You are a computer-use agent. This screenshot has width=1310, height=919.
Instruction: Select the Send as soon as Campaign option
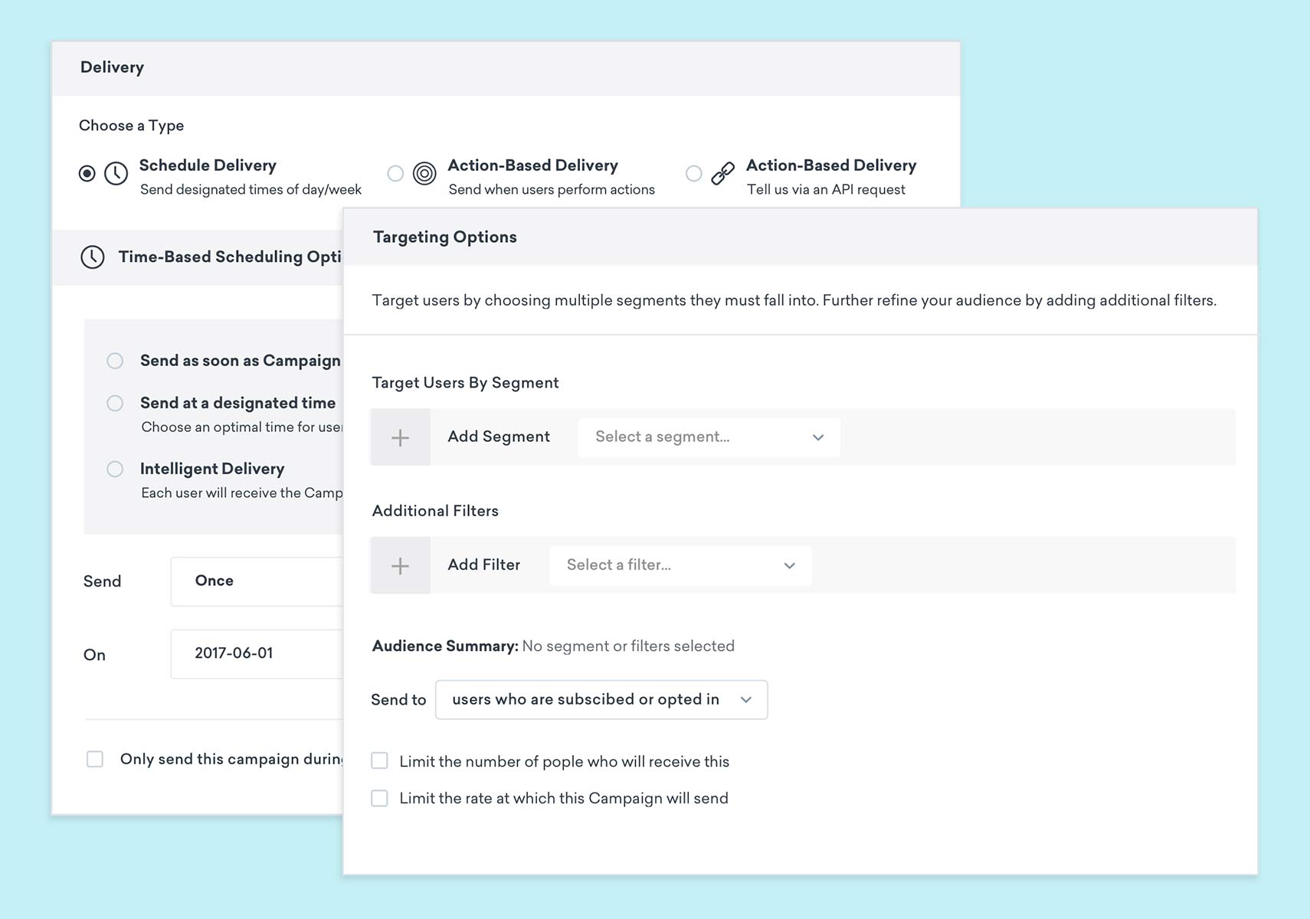coord(115,361)
